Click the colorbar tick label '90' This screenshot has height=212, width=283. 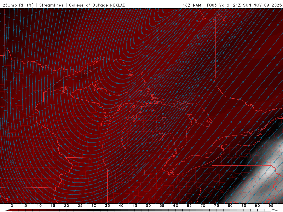257,206
